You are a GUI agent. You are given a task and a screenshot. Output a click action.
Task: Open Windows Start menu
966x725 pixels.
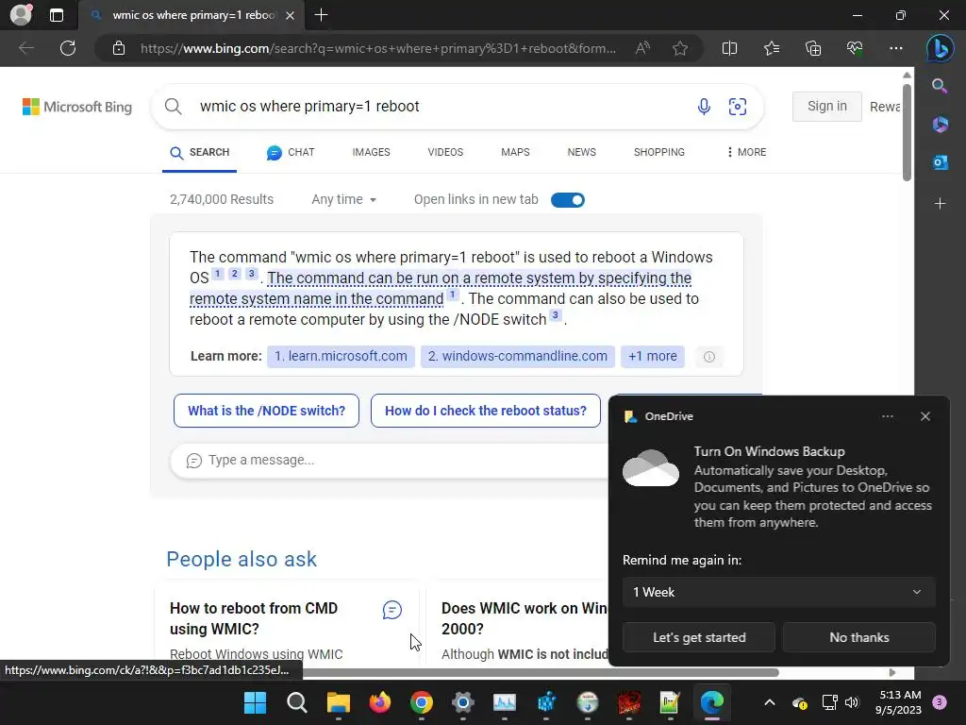pyautogui.click(x=255, y=702)
